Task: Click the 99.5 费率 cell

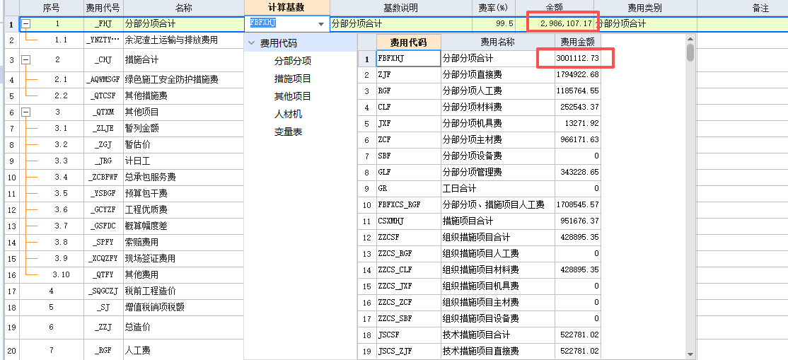Action: click(494, 23)
